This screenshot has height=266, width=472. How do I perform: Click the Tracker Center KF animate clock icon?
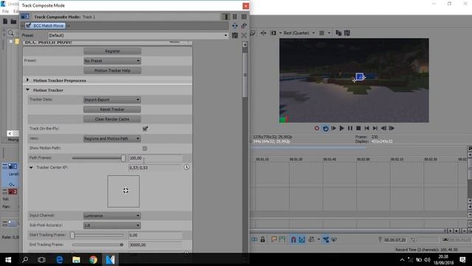pyautogui.click(x=187, y=167)
